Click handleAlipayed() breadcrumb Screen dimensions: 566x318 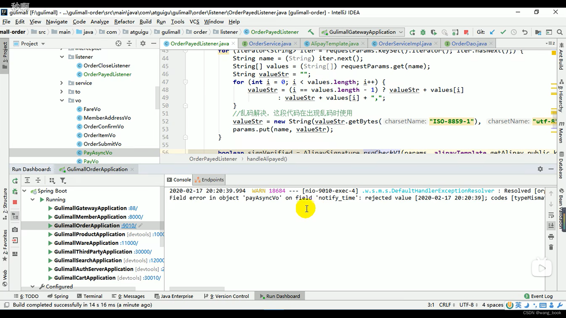tap(267, 159)
